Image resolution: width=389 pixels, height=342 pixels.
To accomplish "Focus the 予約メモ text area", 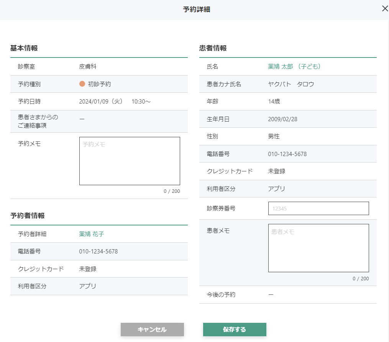I will pos(130,161).
